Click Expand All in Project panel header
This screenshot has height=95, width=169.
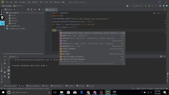tap(32, 9)
